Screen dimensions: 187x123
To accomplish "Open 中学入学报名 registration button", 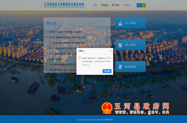I will pyautogui.click(x=130, y=45).
